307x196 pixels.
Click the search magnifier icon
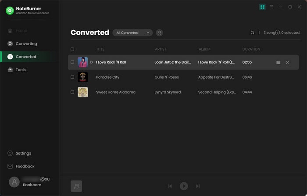coord(253,33)
